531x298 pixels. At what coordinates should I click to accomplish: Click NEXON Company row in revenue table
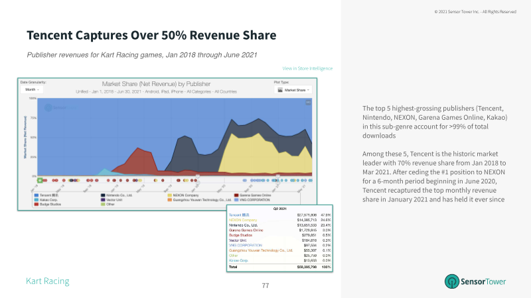pos(279,220)
